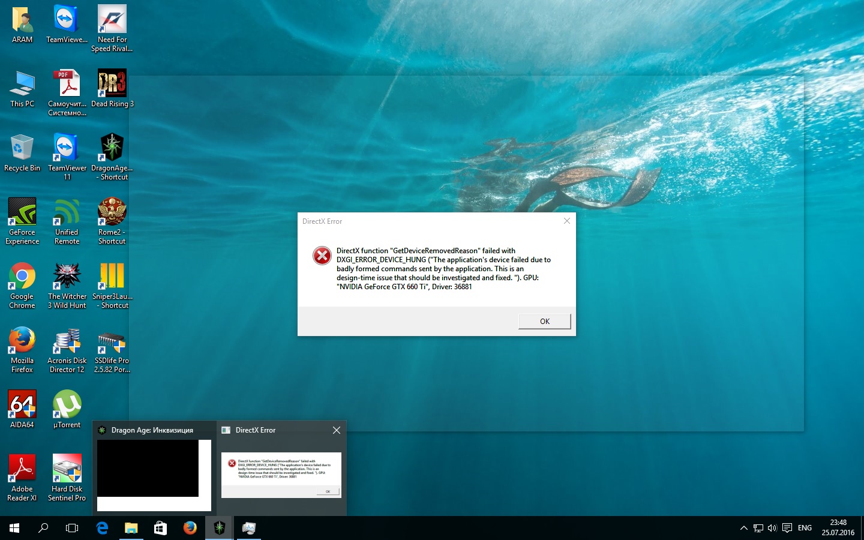Launch the µTorrent desktop shortcut

[x=67, y=410]
